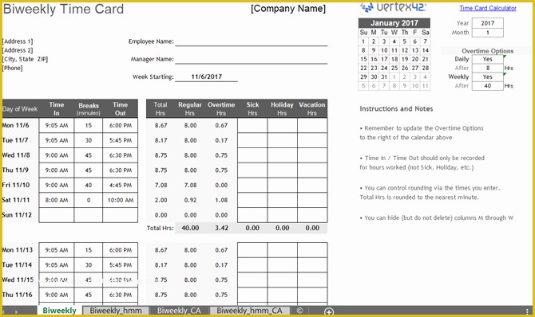Select Tue 11/14 Breaks cell showing 30
Screen dimensions: 535x317
coord(89,265)
